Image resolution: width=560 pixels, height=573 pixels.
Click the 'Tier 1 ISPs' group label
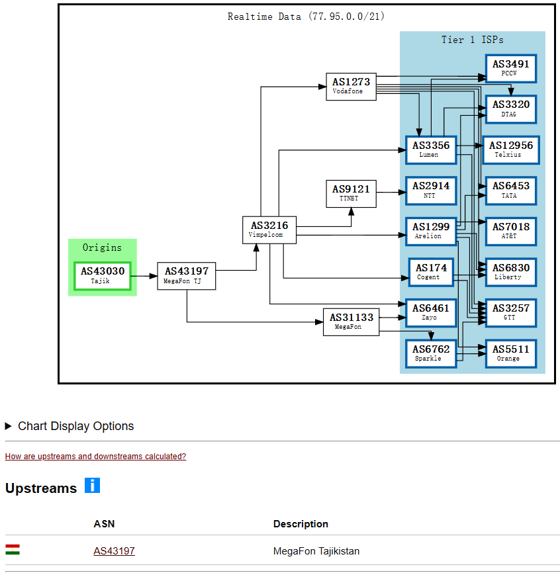(472, 40)
